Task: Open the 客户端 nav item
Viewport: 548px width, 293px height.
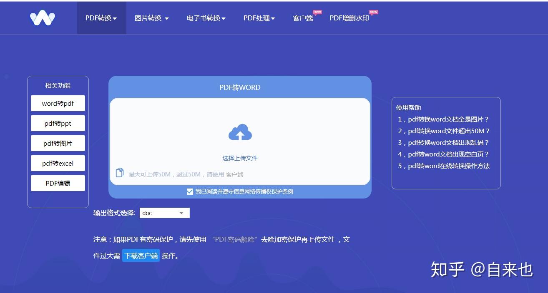Action: coord(303,18)
